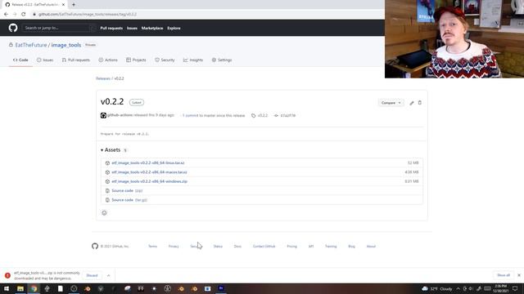
Task: Open Contact GitHub footer link
Action: (264, 247)
